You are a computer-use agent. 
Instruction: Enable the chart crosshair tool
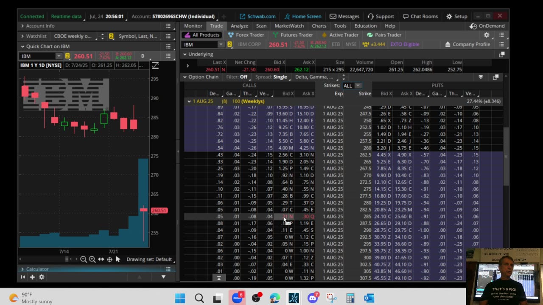tap(109, 259)
